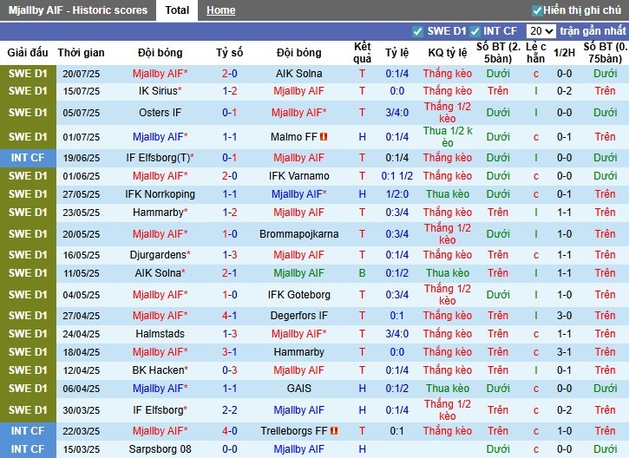Image resolution: width=629 pixels, height=458 pixels.
Task: Open Osters IF team link
Action: pos(160,113)
